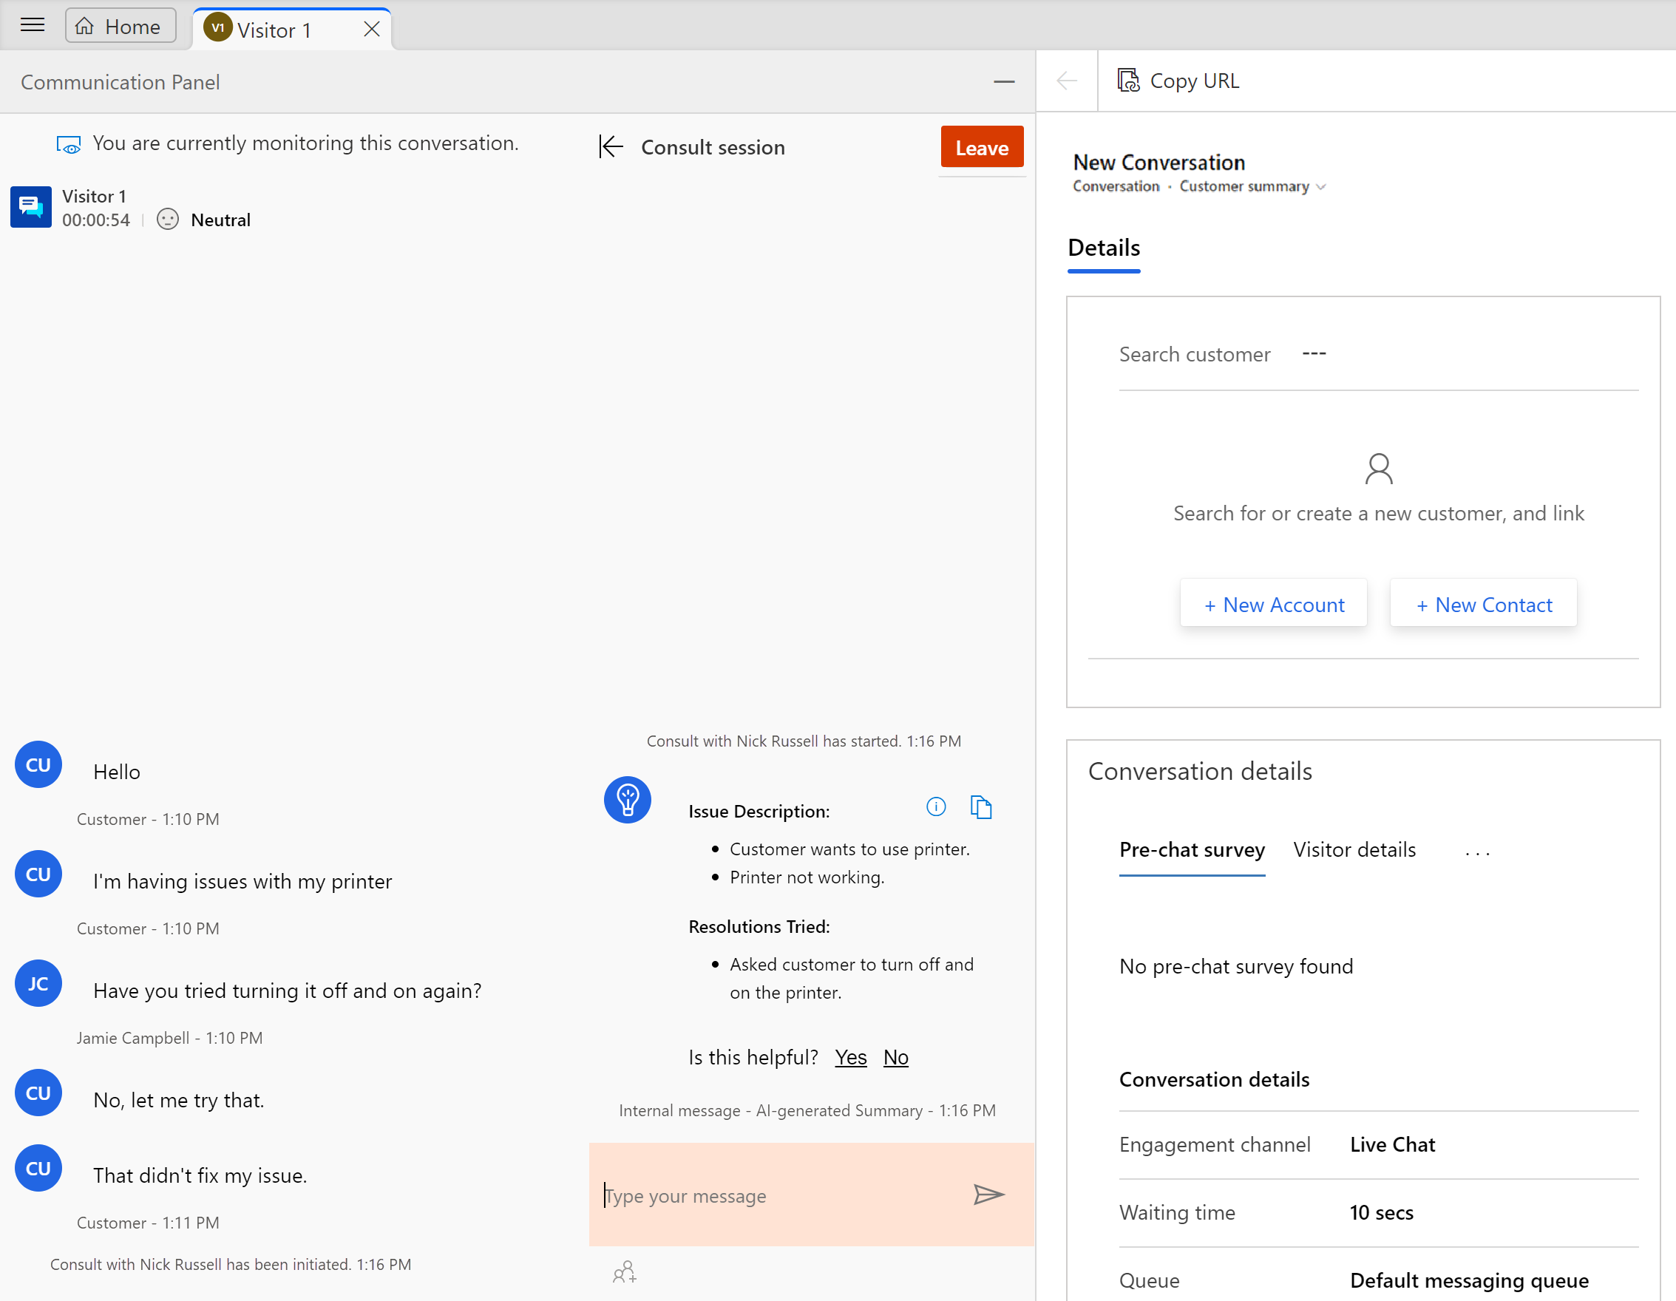The image size is (1676, 1301).
Task: Click the Leave consult session button
Action: (x=983, y=147)
